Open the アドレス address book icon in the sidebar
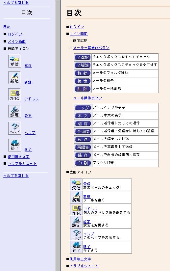 tap(14, 95)
